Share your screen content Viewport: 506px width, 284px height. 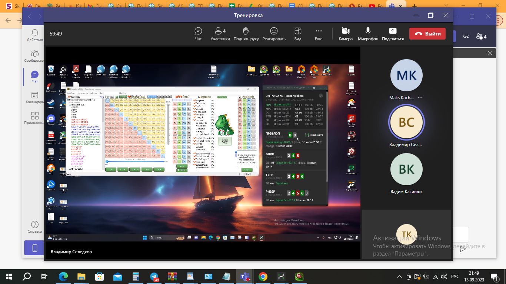point(393,34)
